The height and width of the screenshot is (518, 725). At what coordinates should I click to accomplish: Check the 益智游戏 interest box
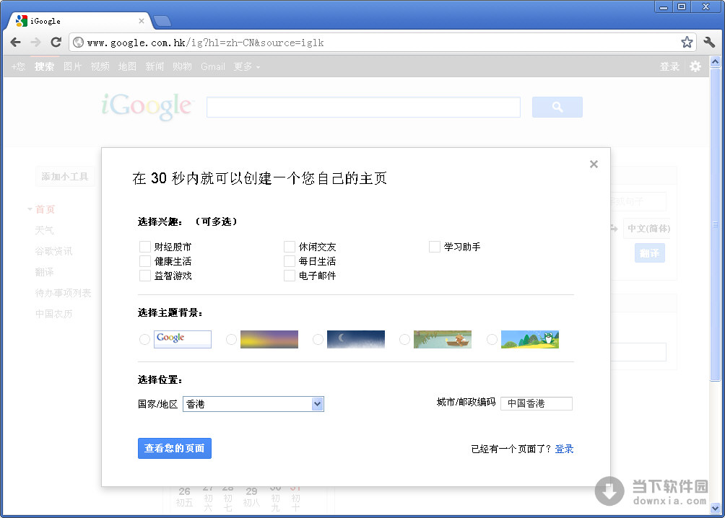pos(144,276)
